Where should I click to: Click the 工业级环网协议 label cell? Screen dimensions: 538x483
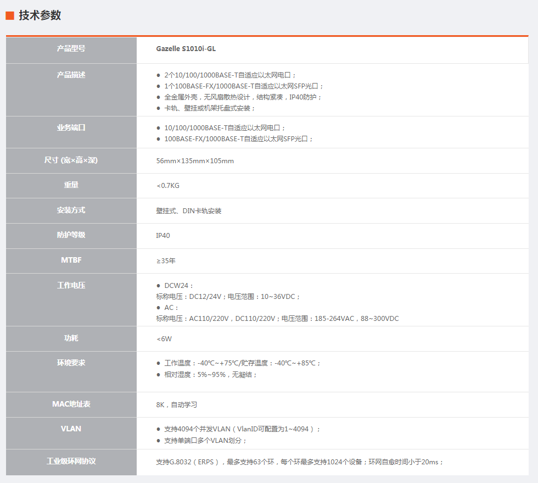point(71,462)
